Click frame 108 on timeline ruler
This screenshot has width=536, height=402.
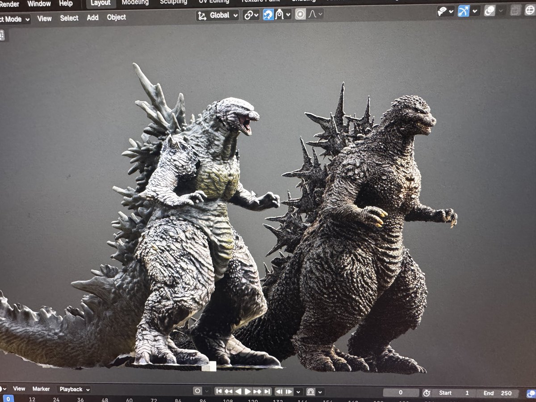click(228, 400)
